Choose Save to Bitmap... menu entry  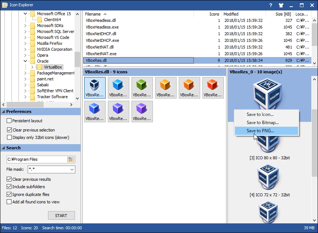tap(267, 123)
